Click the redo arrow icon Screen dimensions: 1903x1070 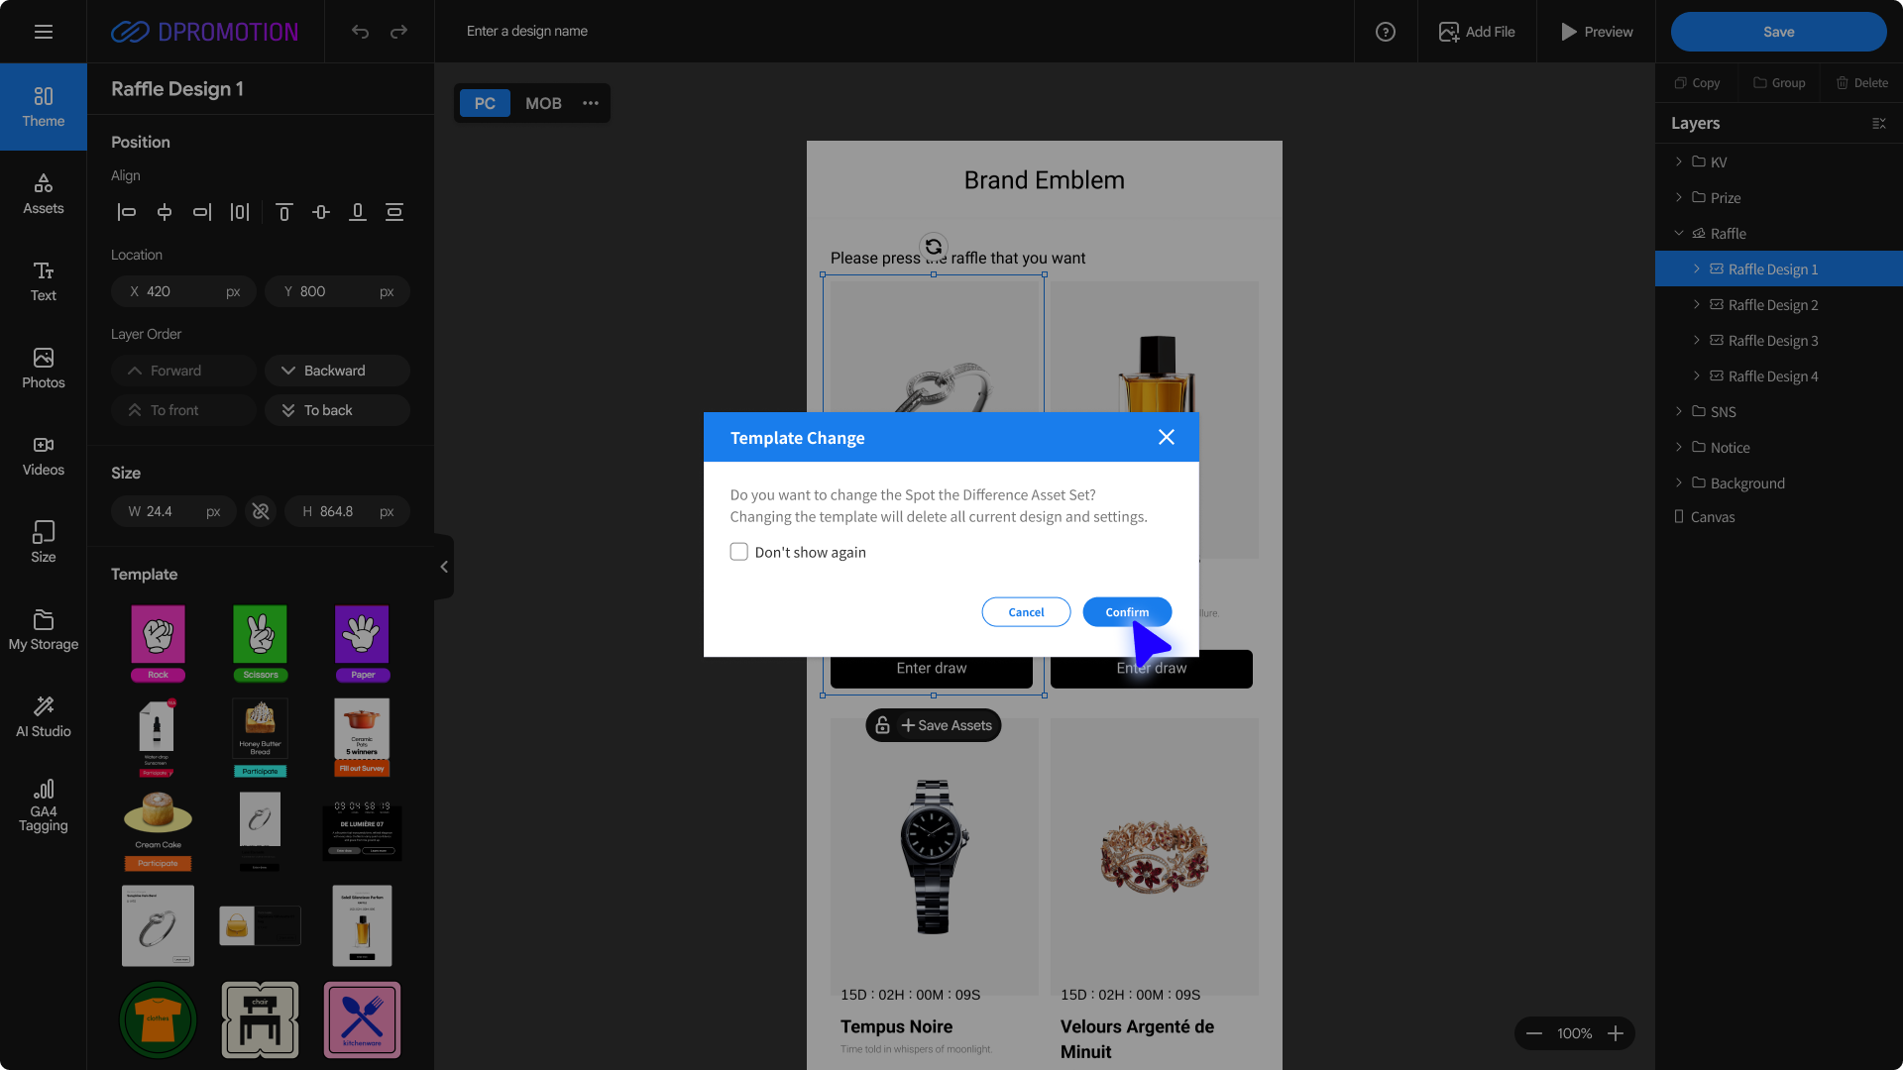[398, 32]
